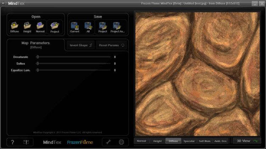Viewport: 266px width, 149px height.
Task: Open a Normal map file
Action: point(40,27)
